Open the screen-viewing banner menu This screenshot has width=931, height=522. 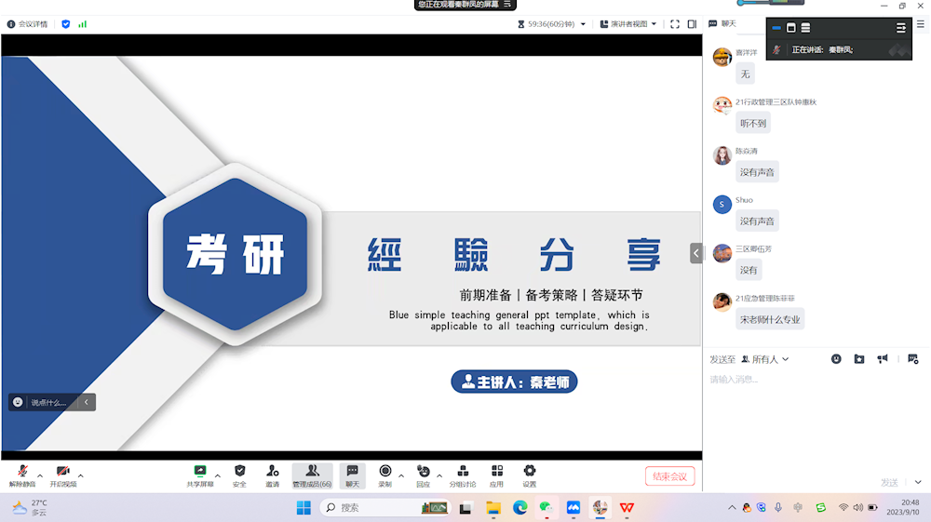[x=507, y=4]
